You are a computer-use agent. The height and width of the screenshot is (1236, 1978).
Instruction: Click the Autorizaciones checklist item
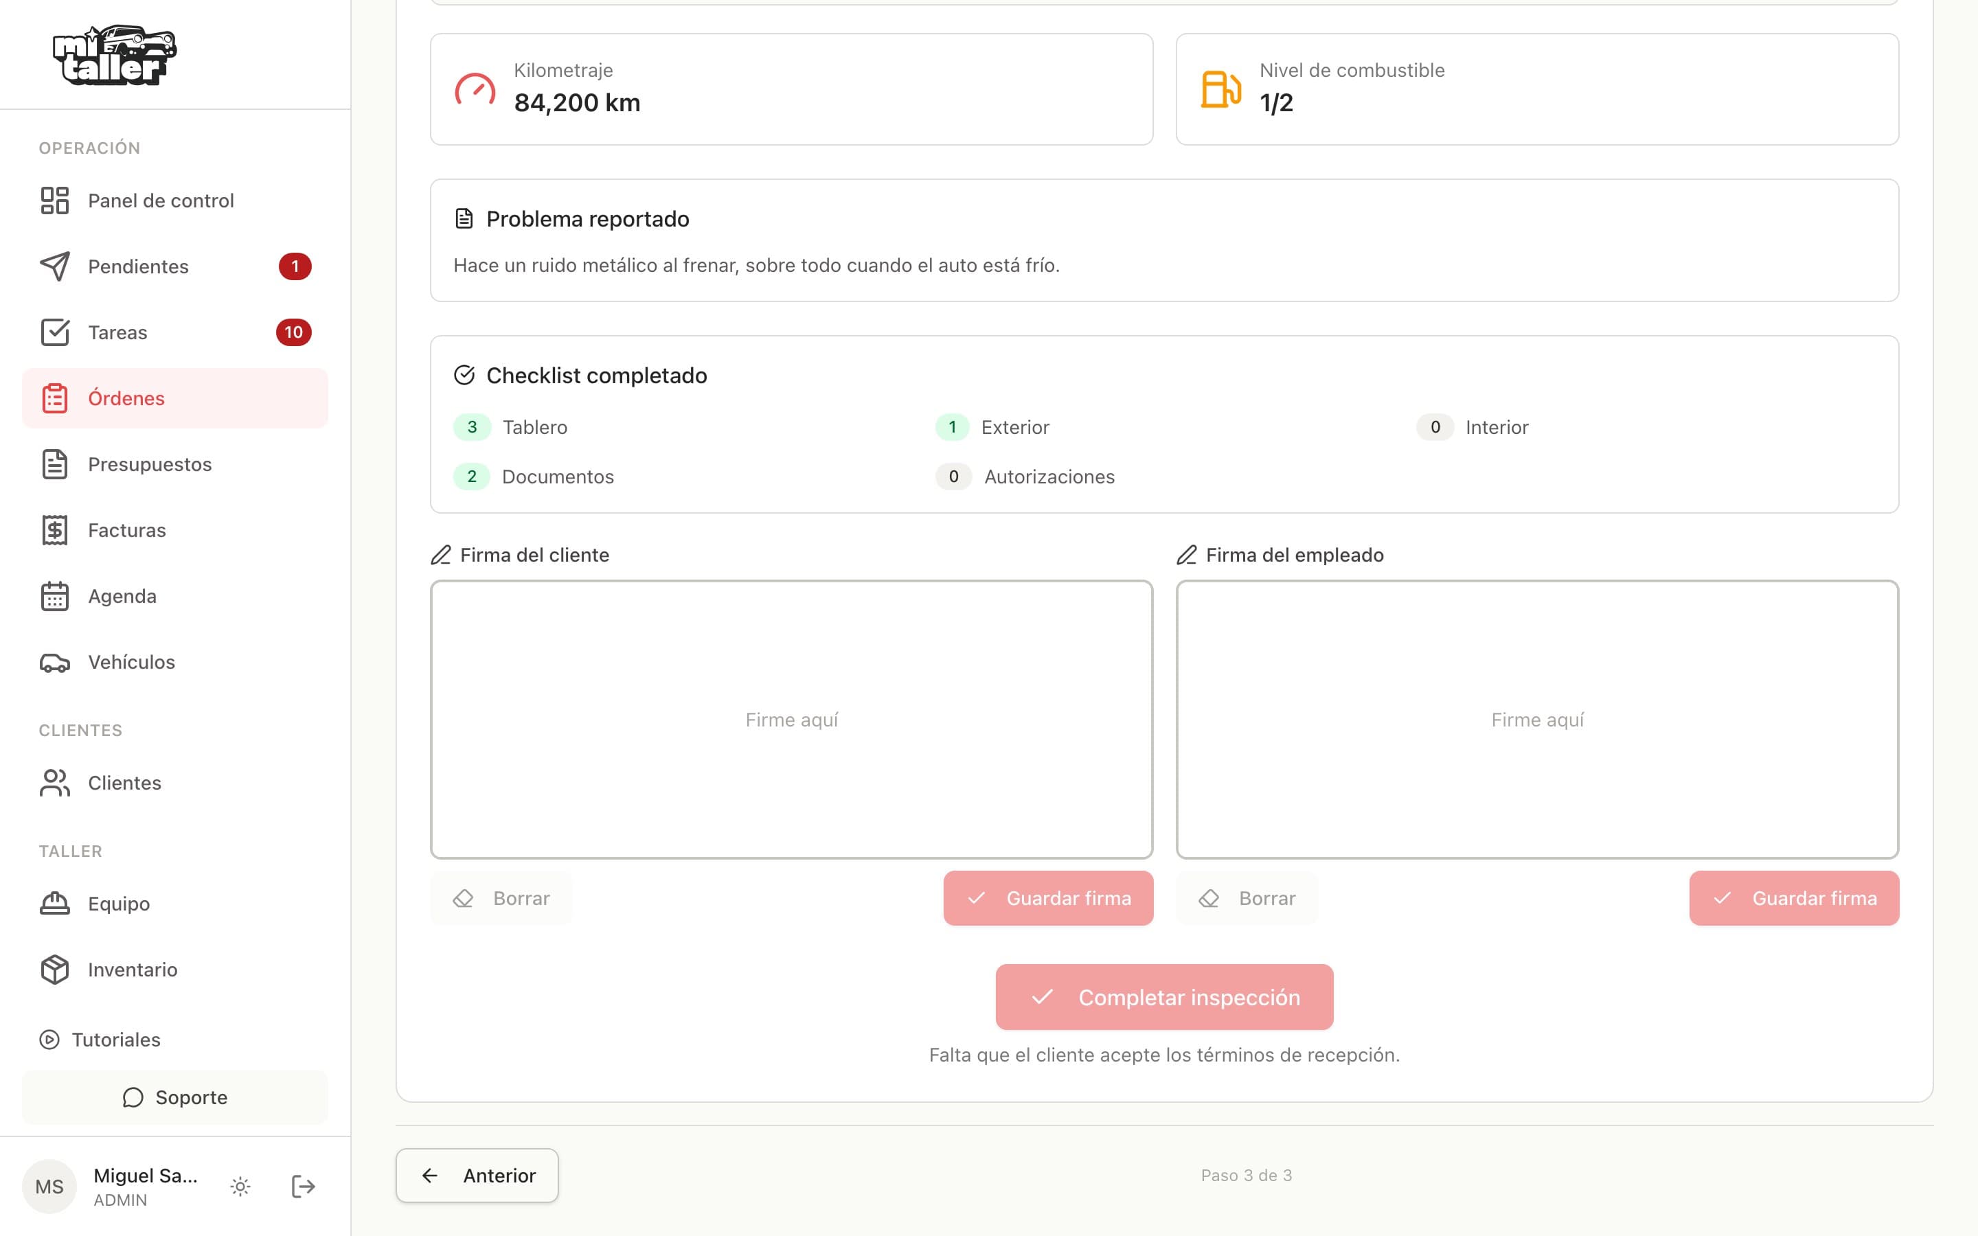(1025, 477)
